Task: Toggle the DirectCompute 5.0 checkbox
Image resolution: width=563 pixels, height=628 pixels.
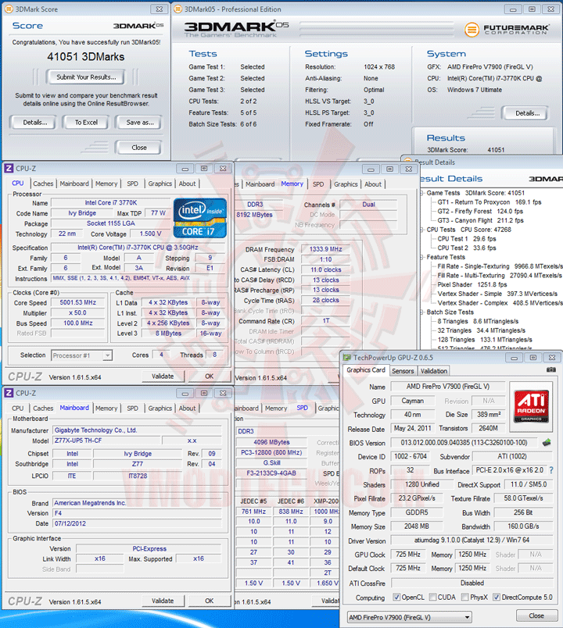Action: tap(497, 598)
